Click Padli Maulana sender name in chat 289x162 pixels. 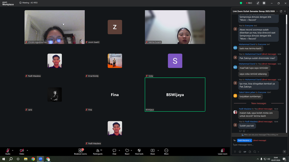pyautogui.click(x=245, y=109)
